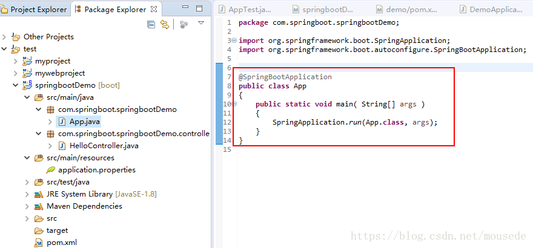Click test working set icon
This screenshot has height=248, width=533.
pyautogui.click(x=16, y=49)
